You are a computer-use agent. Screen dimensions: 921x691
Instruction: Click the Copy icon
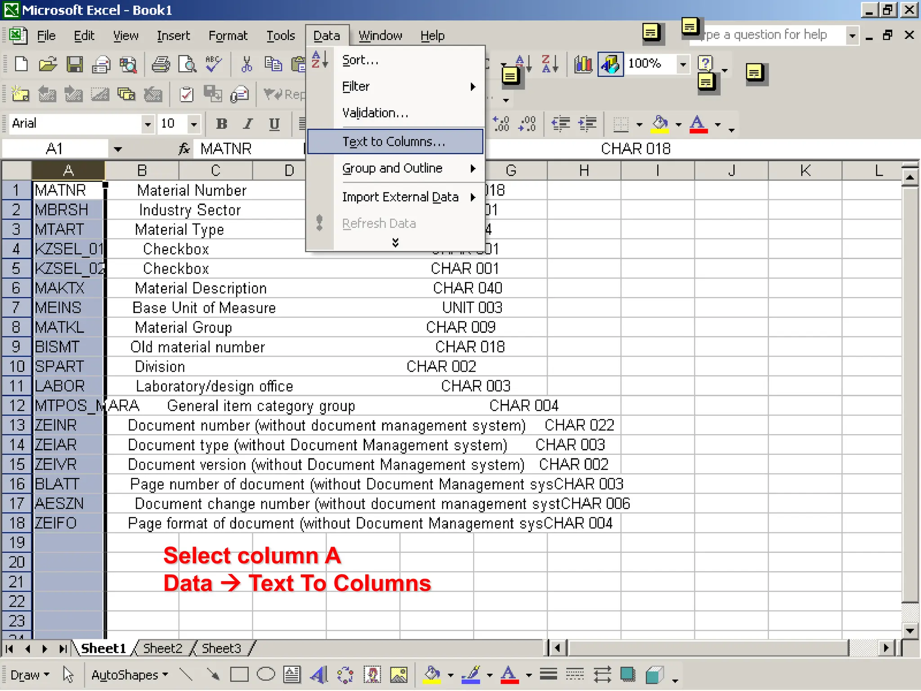point(273,64)
